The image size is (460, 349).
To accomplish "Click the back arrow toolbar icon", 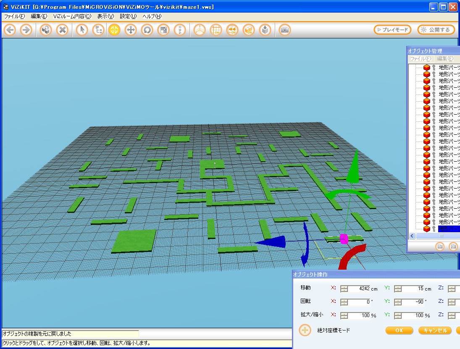I will point(10,30).
